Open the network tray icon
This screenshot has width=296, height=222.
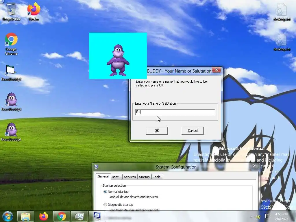pyautogui.click(x=267, y=217)
